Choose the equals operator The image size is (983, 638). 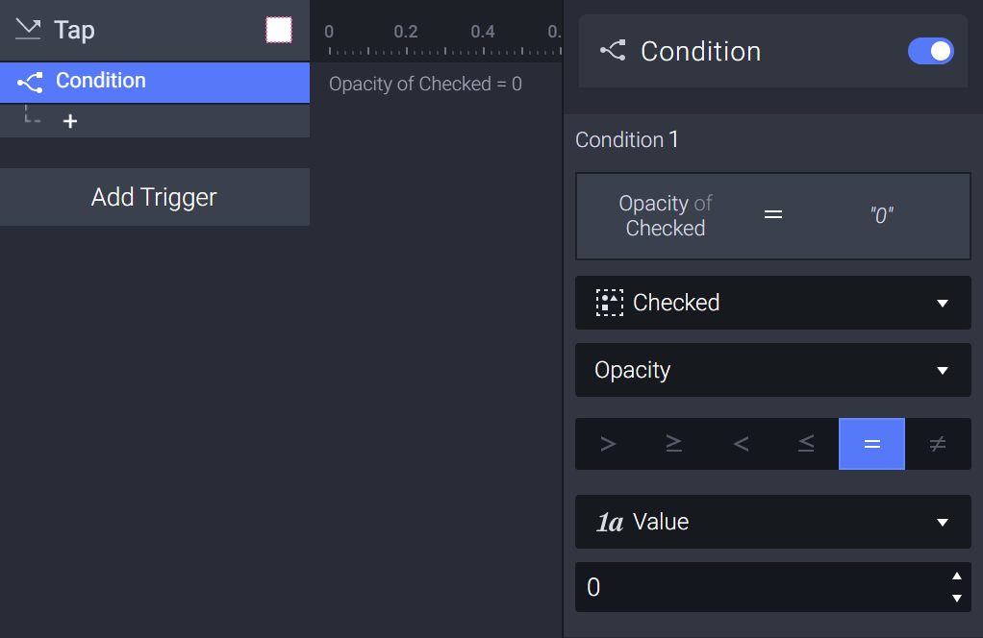872,444
